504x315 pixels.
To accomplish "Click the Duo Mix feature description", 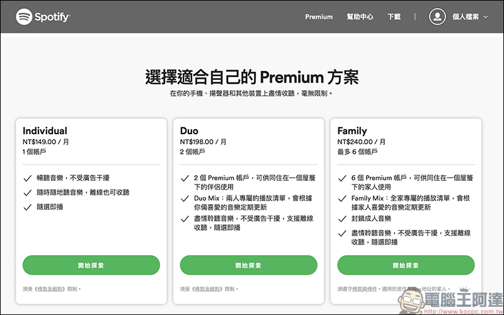I will [x=253, y=203].
